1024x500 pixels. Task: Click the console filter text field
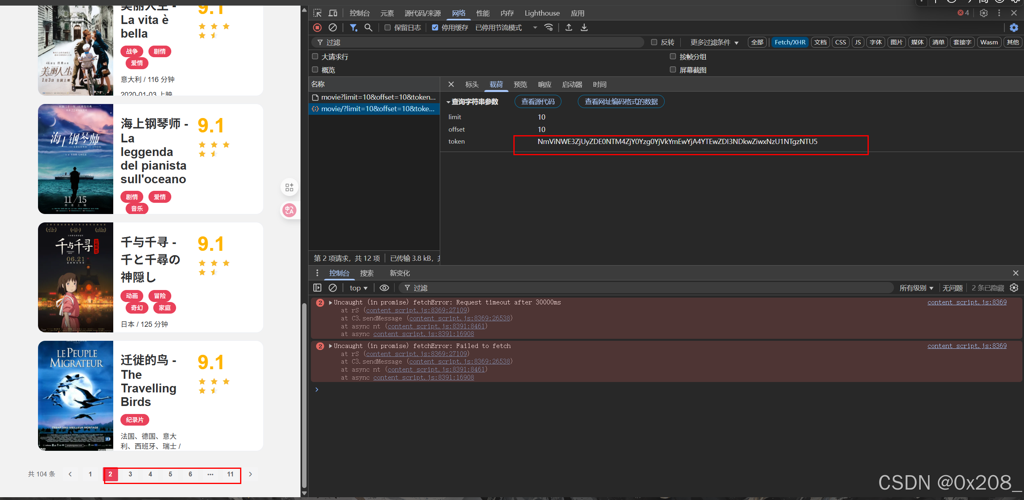tap(646, 288)
